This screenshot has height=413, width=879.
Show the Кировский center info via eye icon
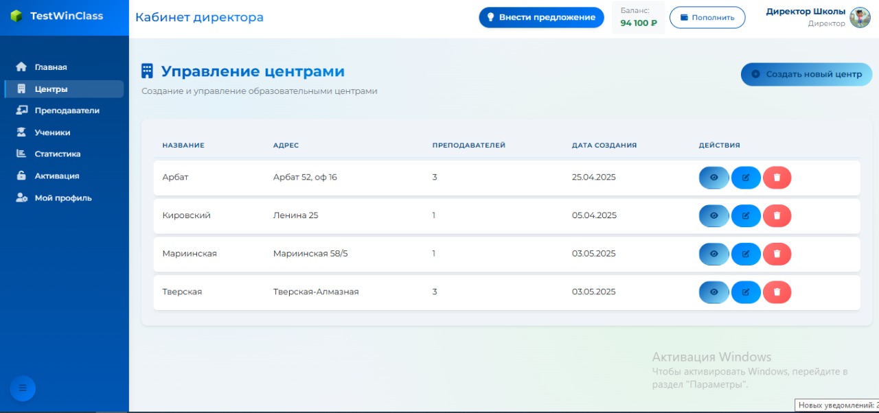click(714, 215)
